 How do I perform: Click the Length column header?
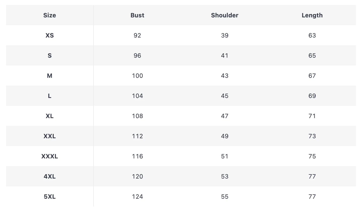pos(312,15)
